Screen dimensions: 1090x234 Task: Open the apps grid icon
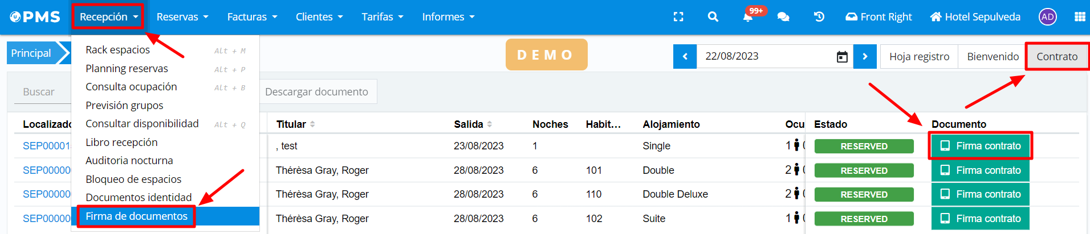point(1079,17)
